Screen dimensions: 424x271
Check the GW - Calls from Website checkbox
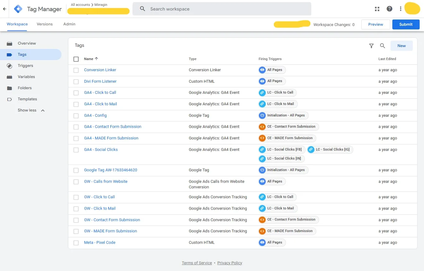(x=76, y=182)
